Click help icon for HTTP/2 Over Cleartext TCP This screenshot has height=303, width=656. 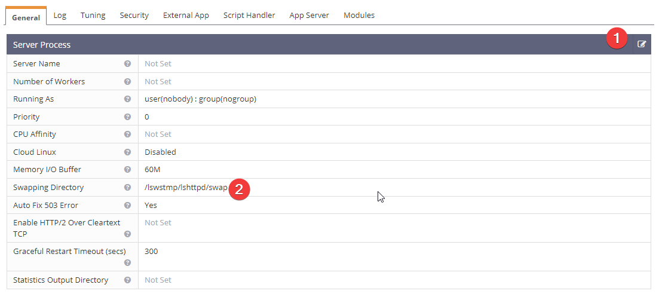[128, 234]
